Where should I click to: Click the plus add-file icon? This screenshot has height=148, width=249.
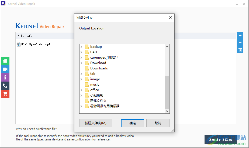(x=240, y=36)
